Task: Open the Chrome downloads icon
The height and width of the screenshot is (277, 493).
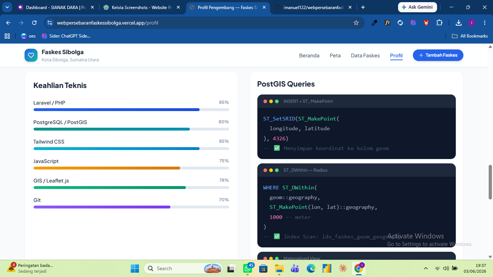Action: pyautogui.click(x=459, y=23)
